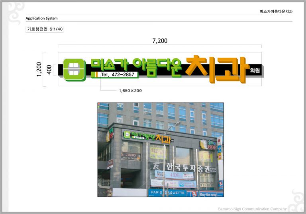Click the Application System heading
Screen dimensions: 306x214
pyautogui.click(x=41, y=18)
